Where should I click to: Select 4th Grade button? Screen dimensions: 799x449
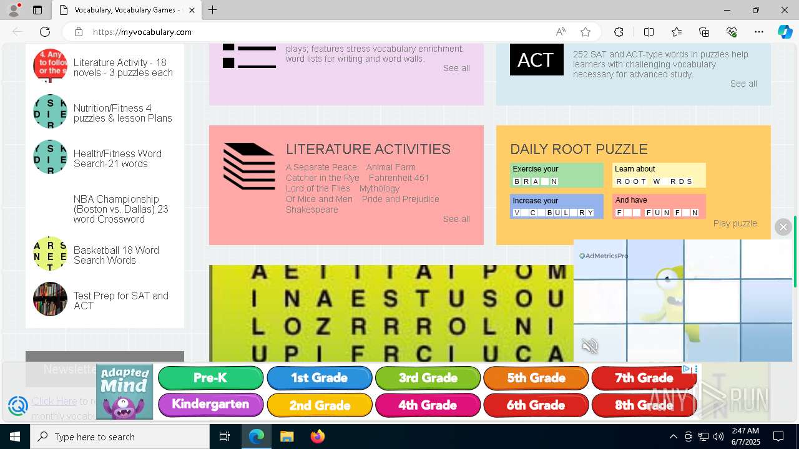(428, 405)
